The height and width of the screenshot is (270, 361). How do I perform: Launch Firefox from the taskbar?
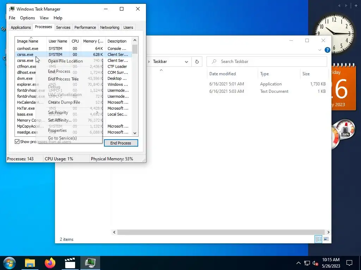50,263
